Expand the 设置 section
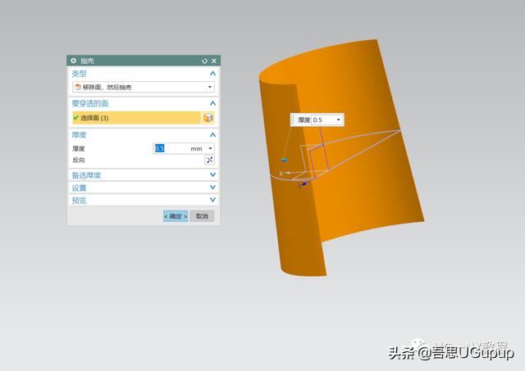 click(x=212, y=188)
